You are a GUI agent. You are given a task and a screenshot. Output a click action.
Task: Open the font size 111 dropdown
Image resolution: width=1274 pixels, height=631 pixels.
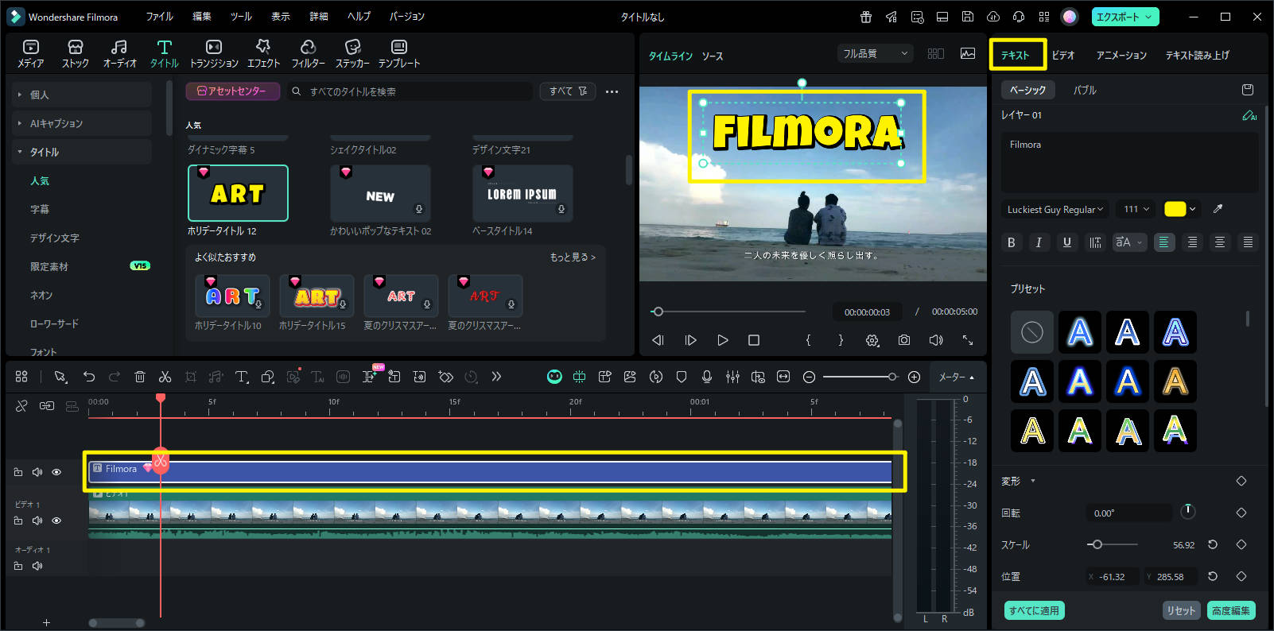[x=1136, y=210]
